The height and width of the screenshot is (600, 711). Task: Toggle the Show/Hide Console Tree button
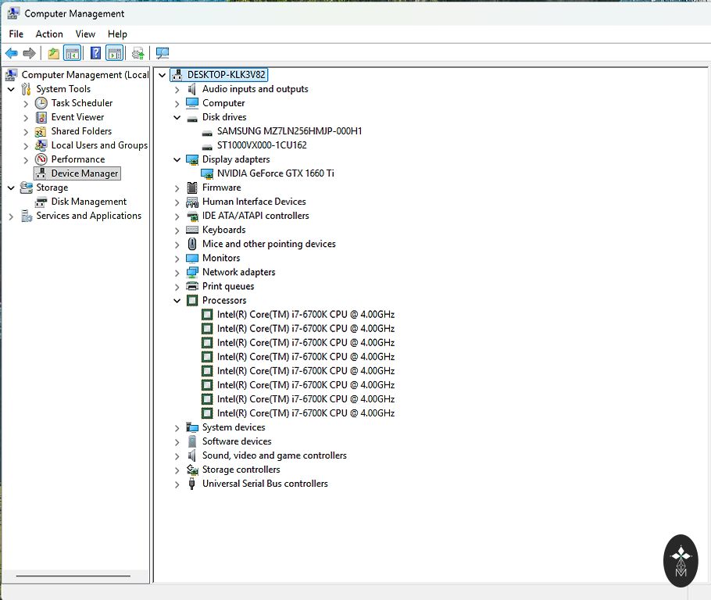pyautogui.click(x=73, y=53)
